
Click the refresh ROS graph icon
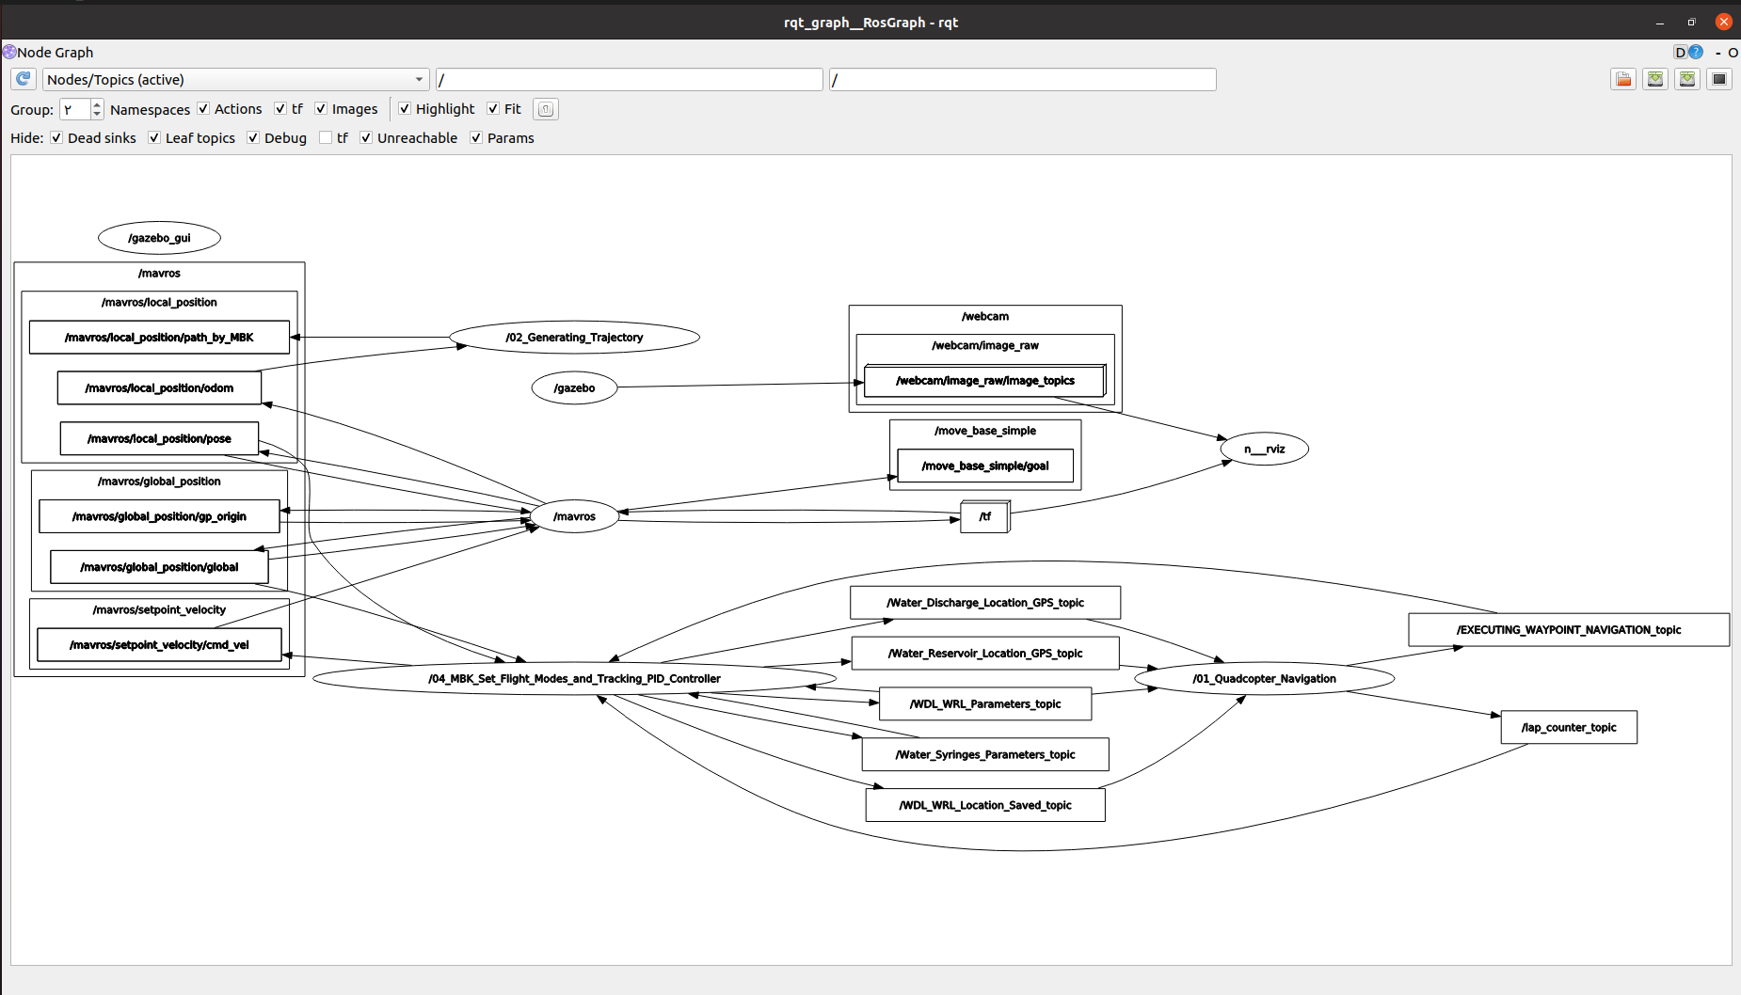point(24,80)
